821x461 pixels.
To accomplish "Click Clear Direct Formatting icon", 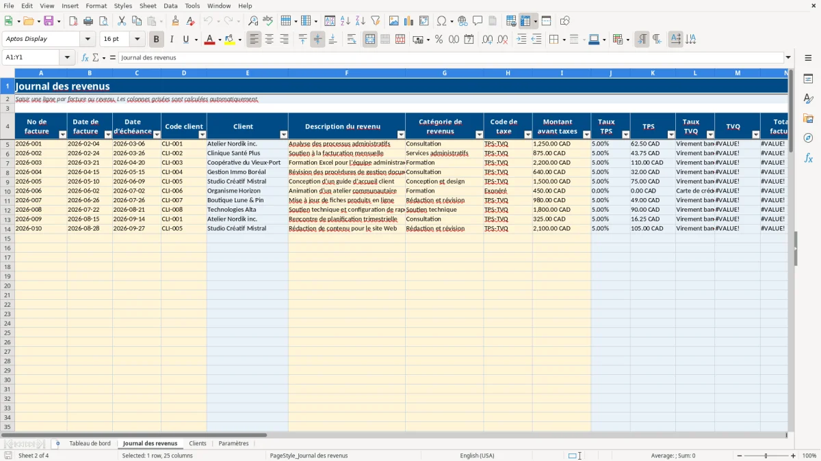I will 190,21.
